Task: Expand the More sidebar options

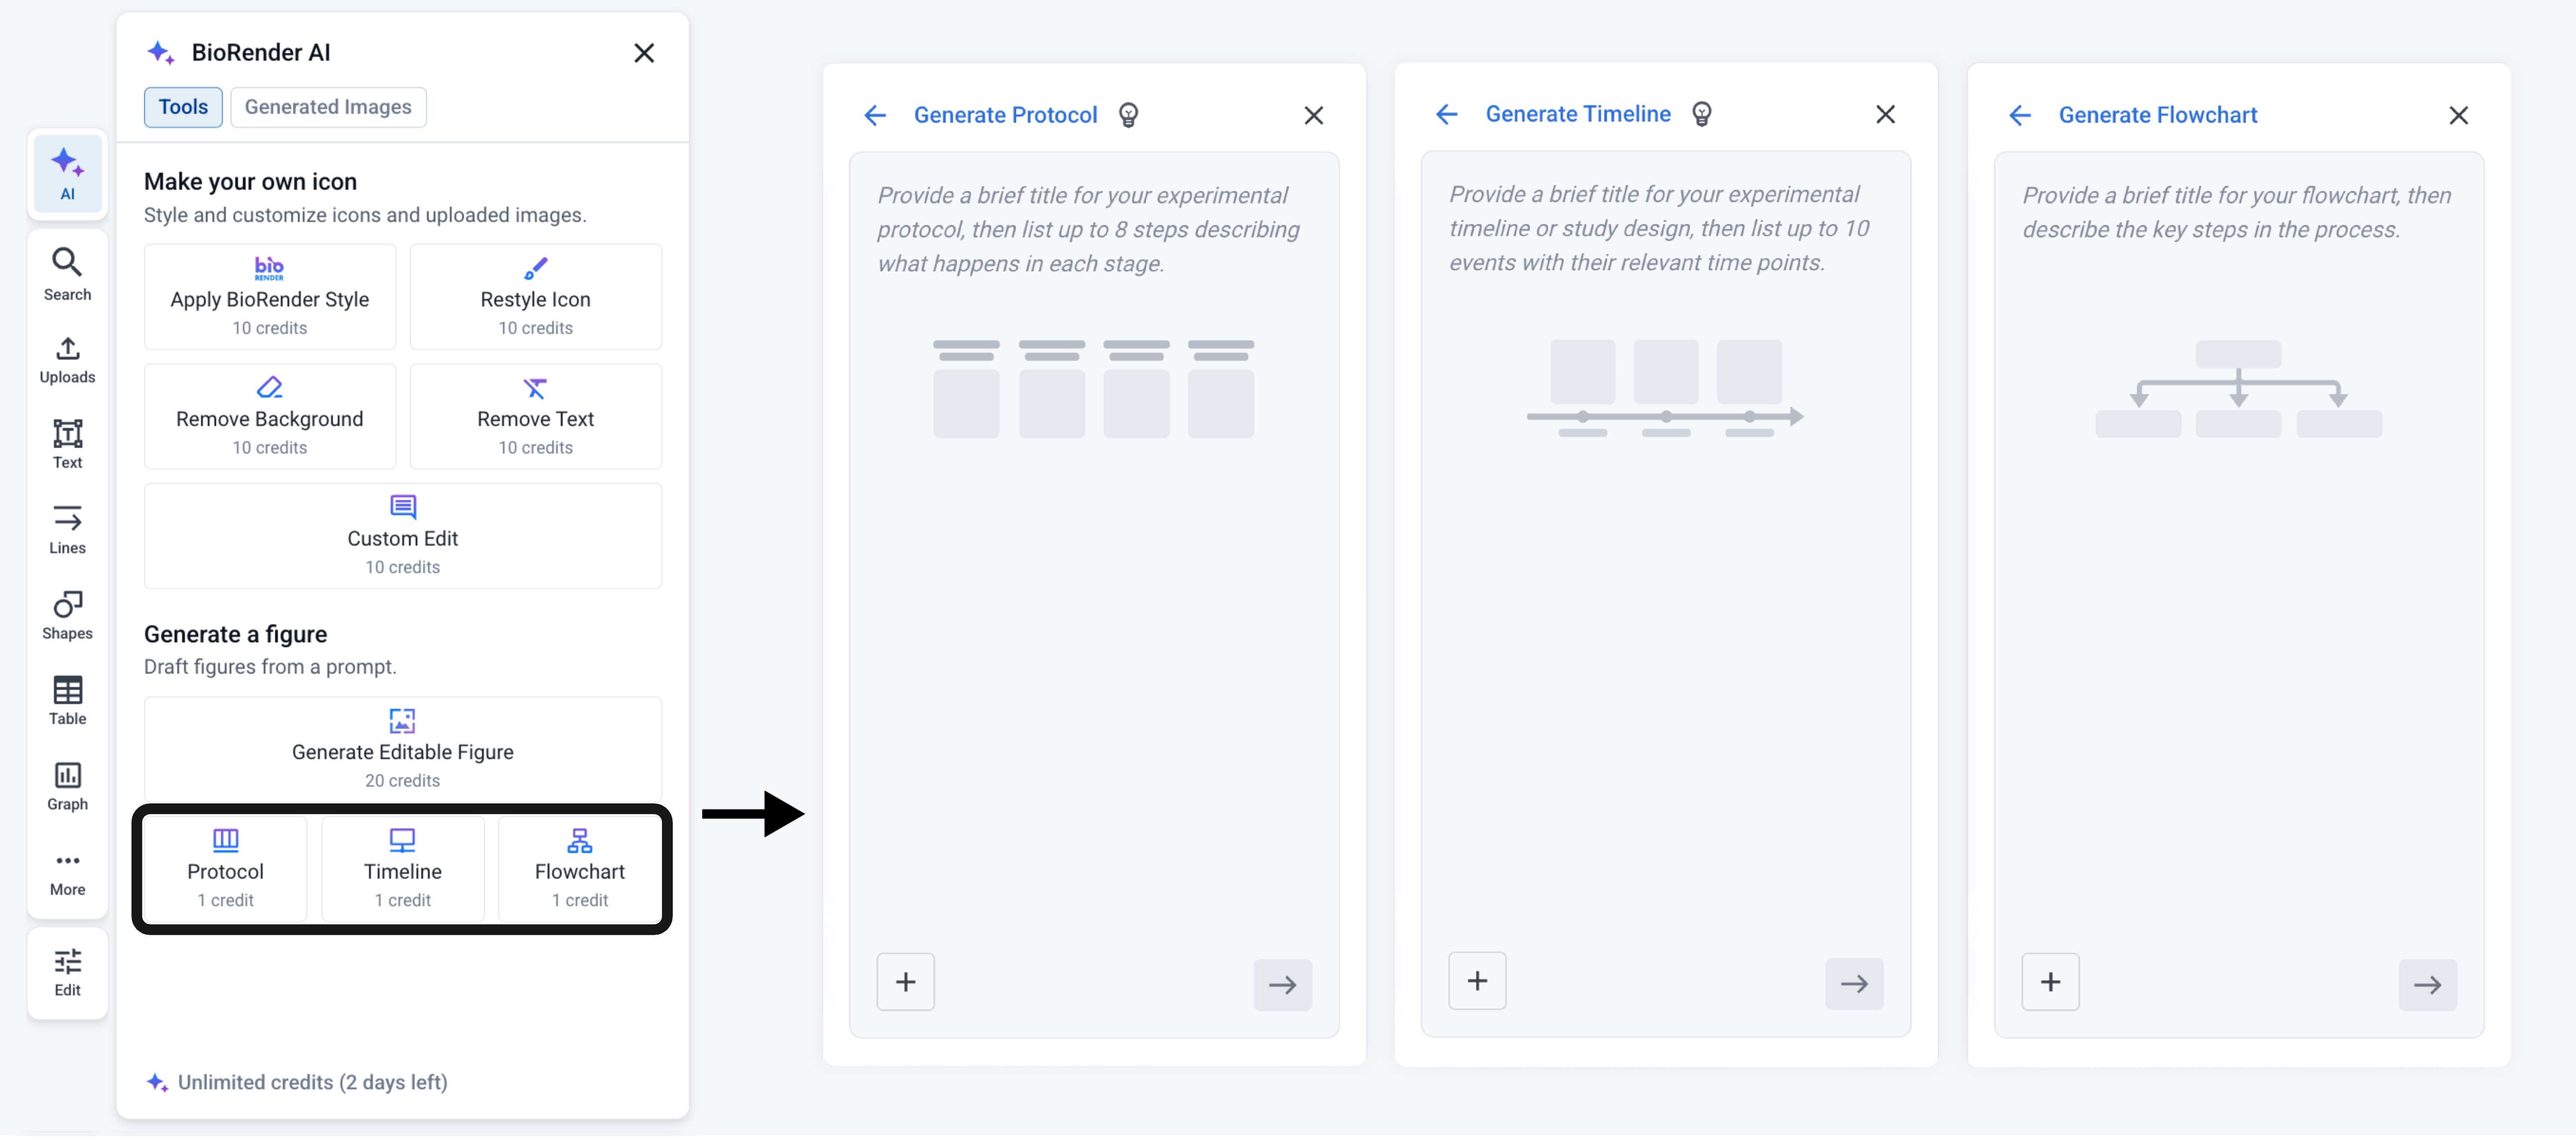Action: coord(67,874)
